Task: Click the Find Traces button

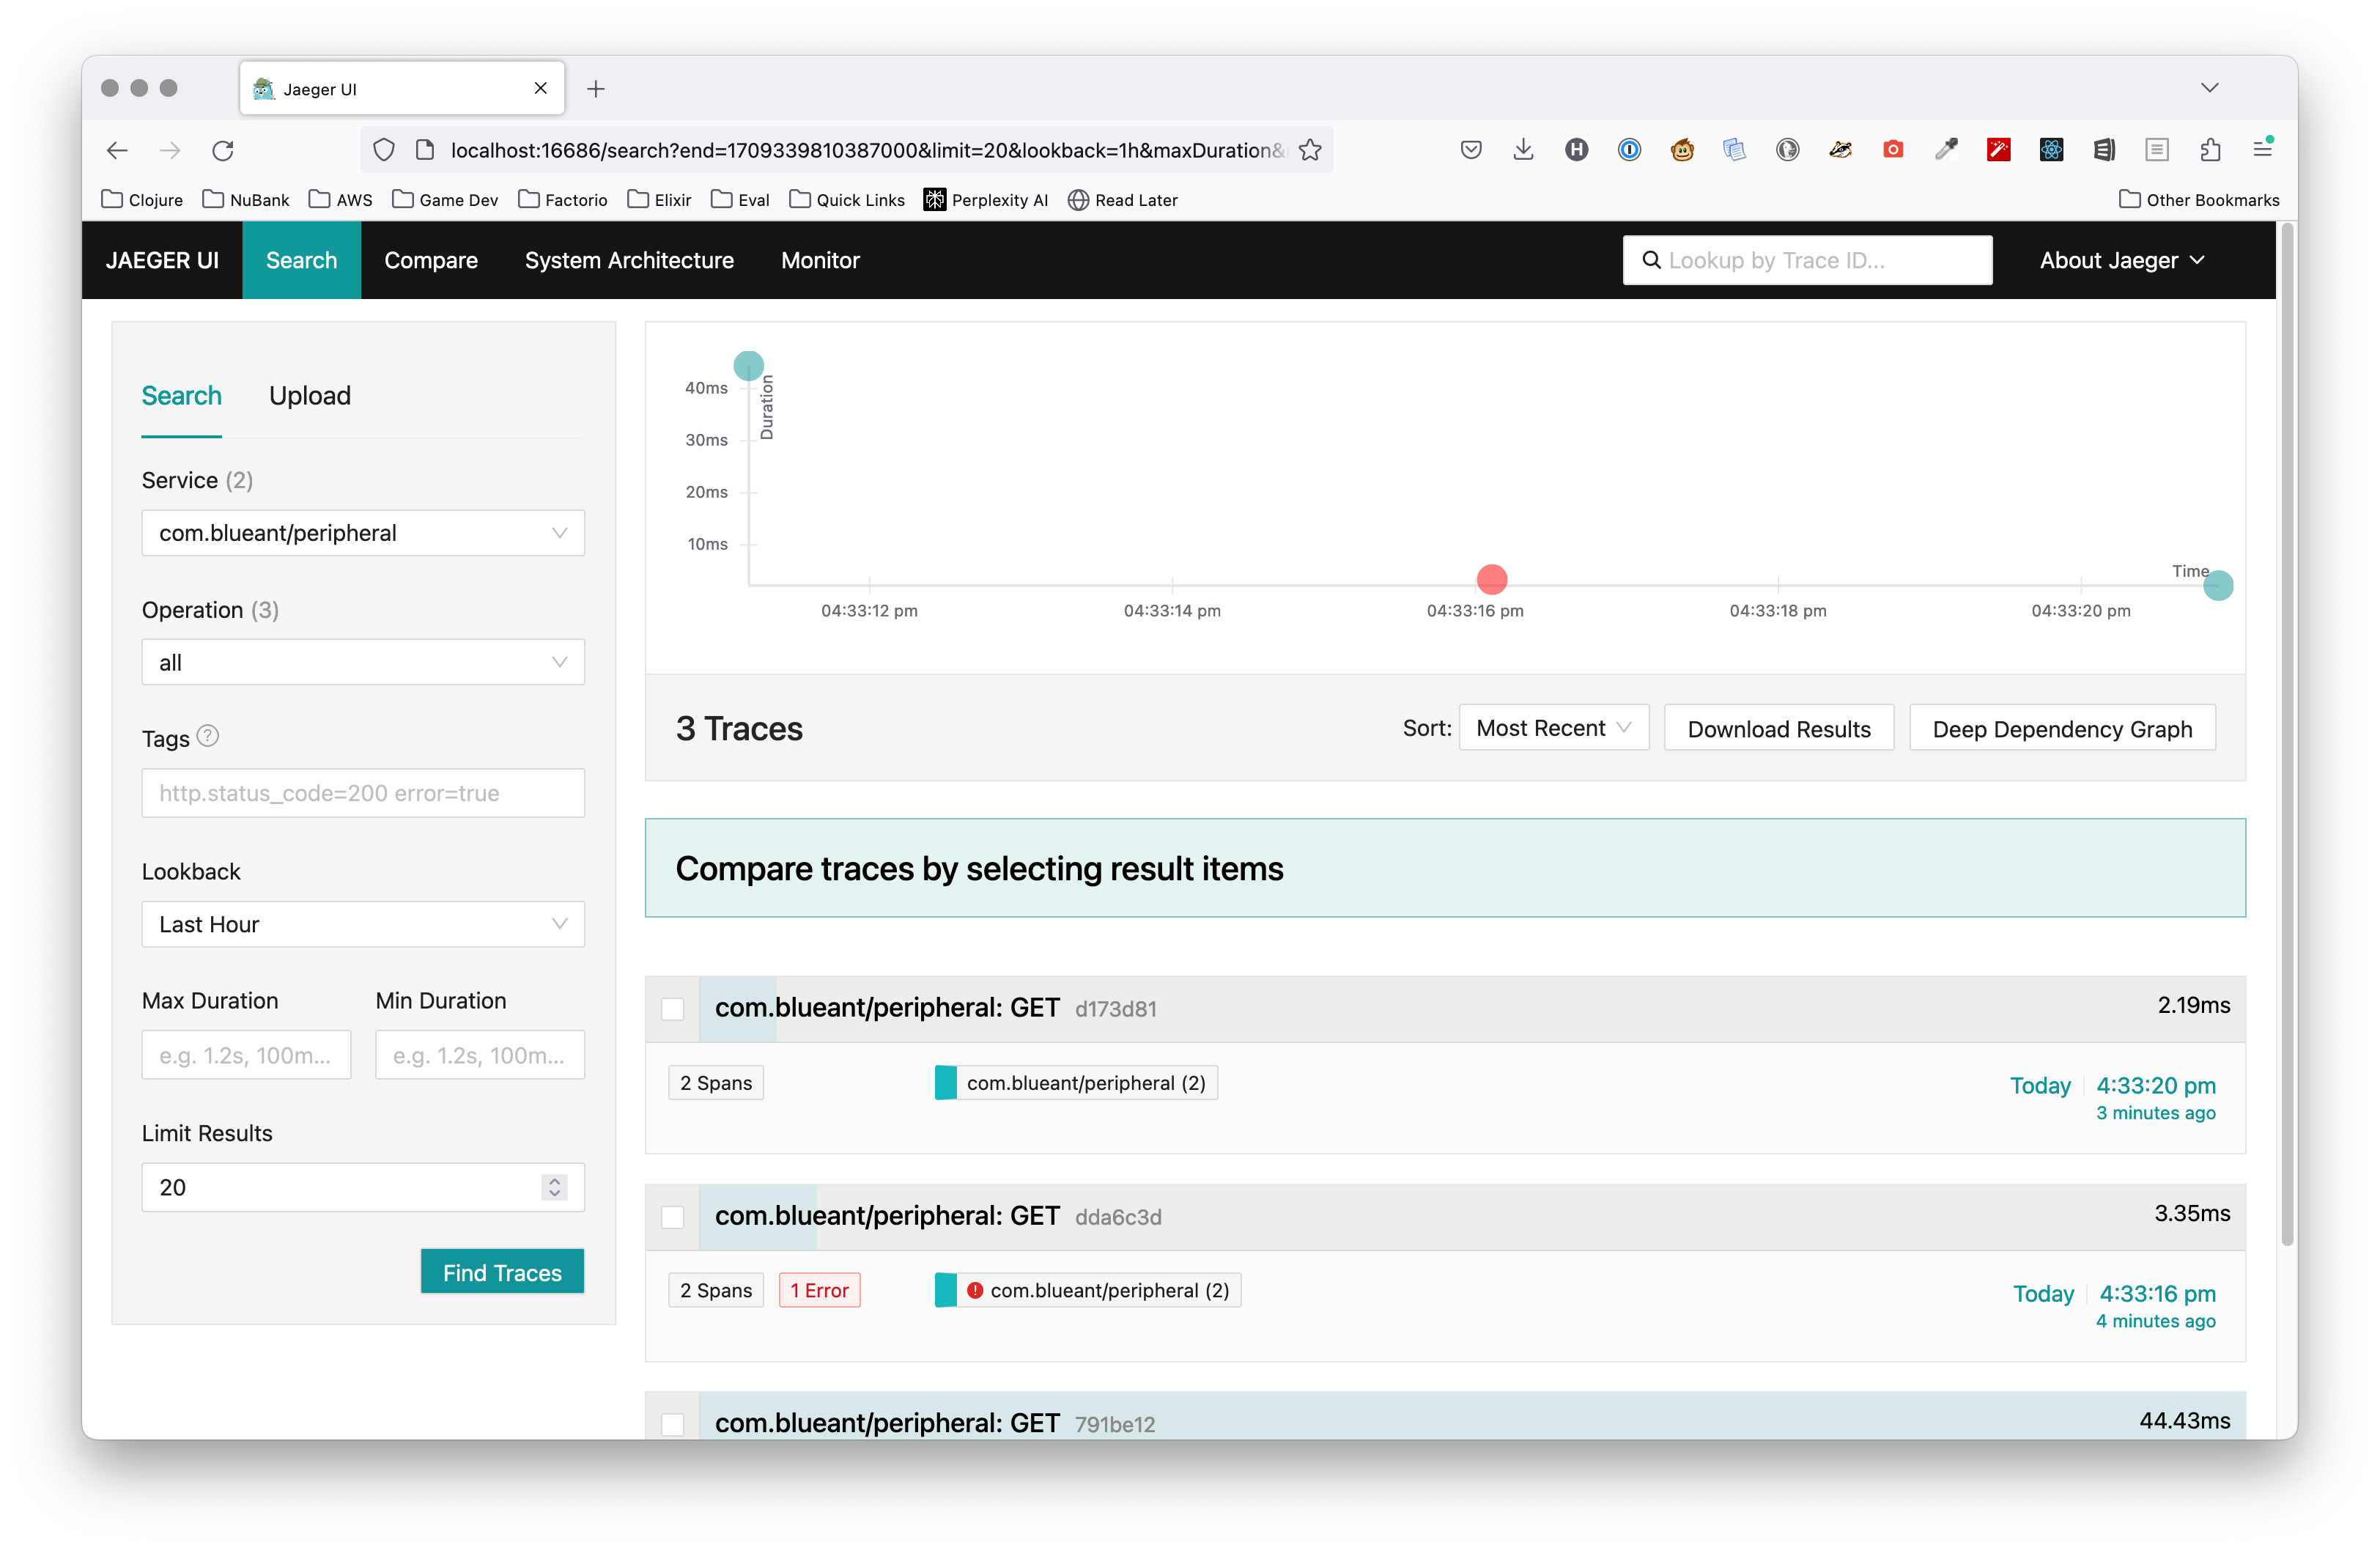Action: point(502,1272)
